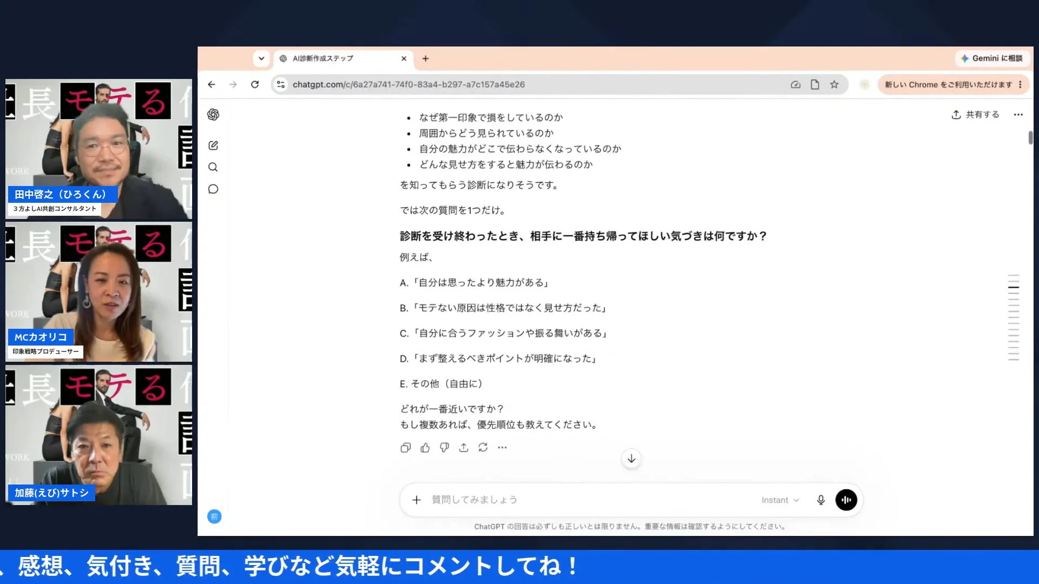Open Chrome three-dot menu
The width and height of the screenshot is (1039, 584).
coord(1021,84)
